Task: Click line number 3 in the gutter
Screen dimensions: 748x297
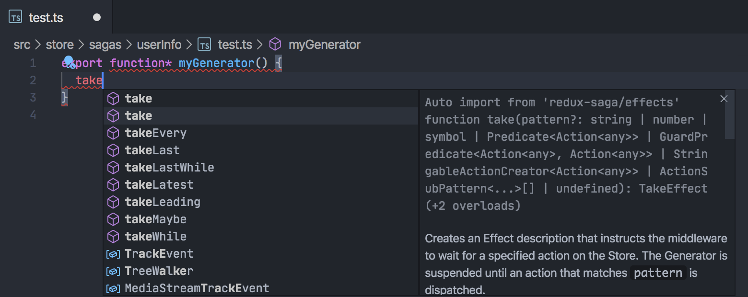Action: coord(33,97)
